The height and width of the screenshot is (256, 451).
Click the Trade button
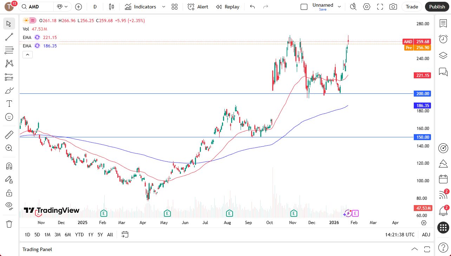(412, 7)
